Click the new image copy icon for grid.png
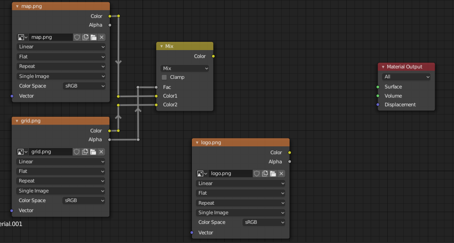 [85, 152]
